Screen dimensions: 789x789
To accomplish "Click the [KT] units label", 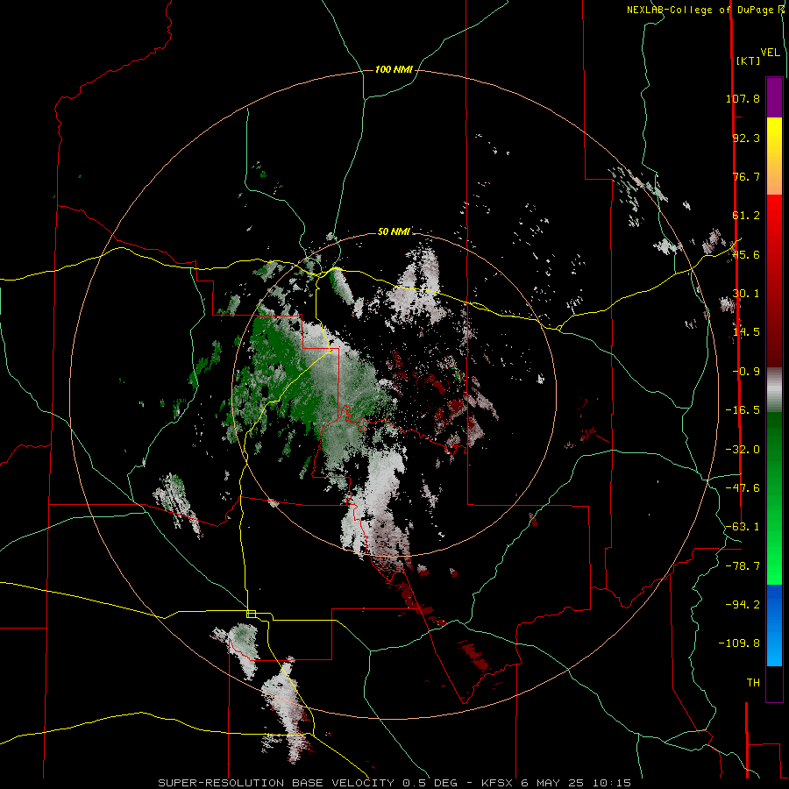I will click(x=749, y=60).
